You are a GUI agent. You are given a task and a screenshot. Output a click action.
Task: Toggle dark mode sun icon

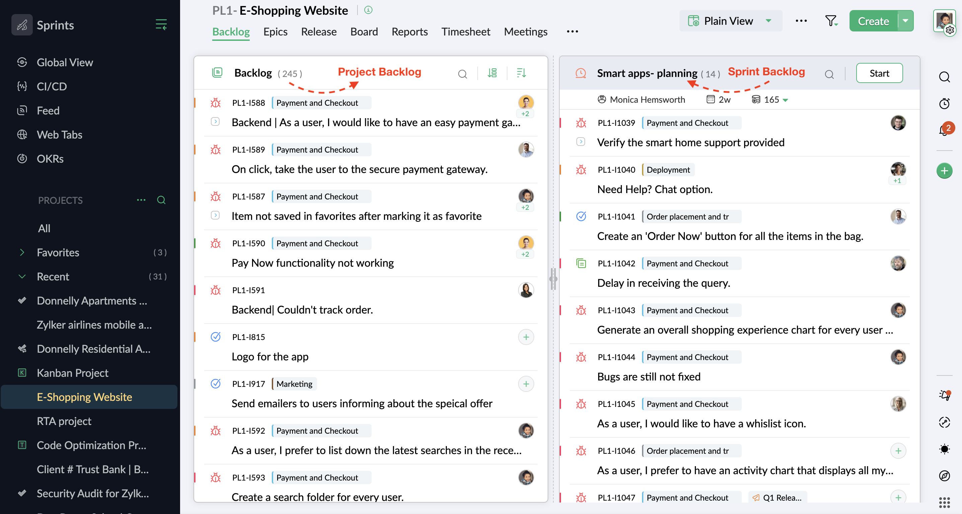point(944,449)
